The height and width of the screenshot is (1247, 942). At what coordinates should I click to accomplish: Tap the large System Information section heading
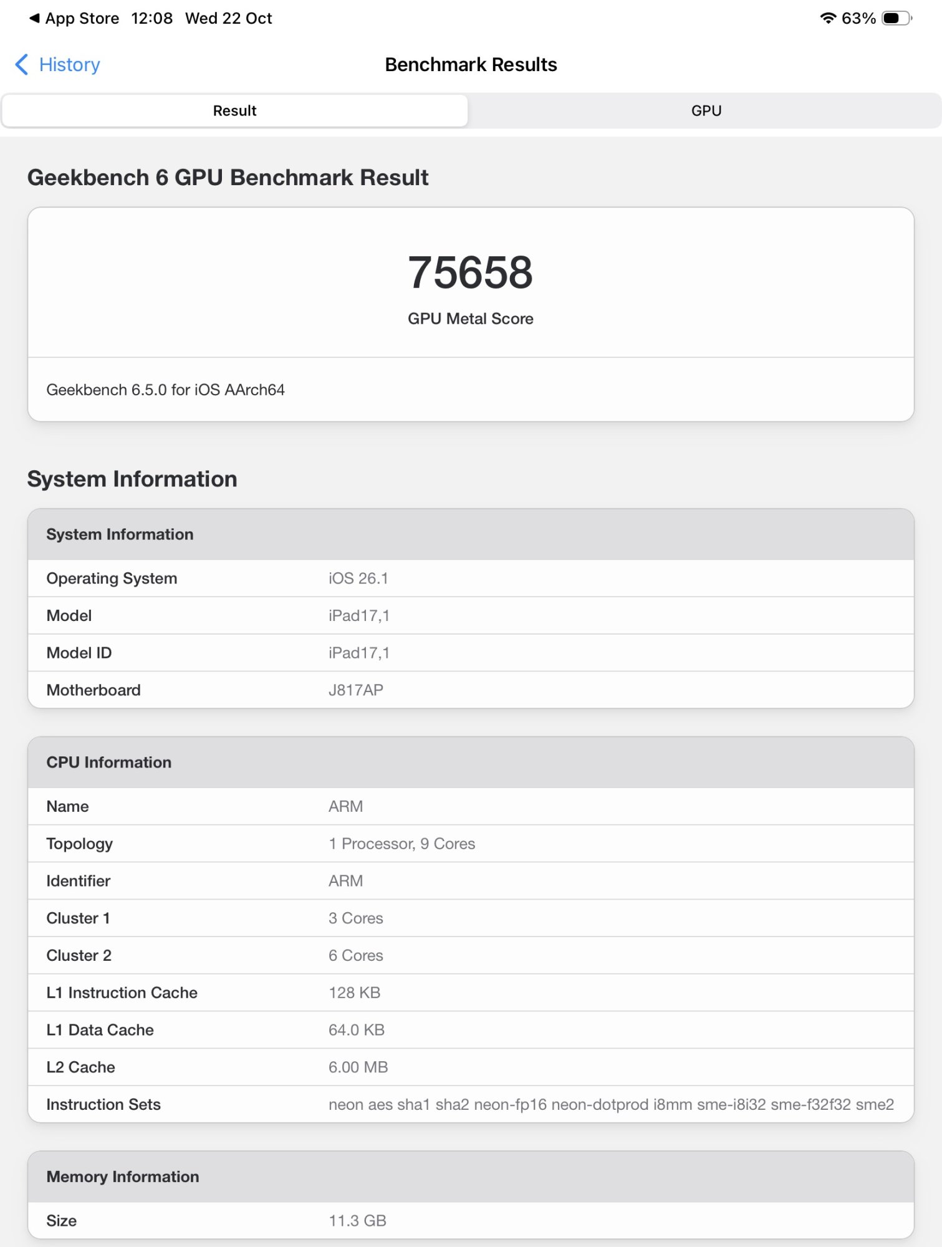[132, 479]
